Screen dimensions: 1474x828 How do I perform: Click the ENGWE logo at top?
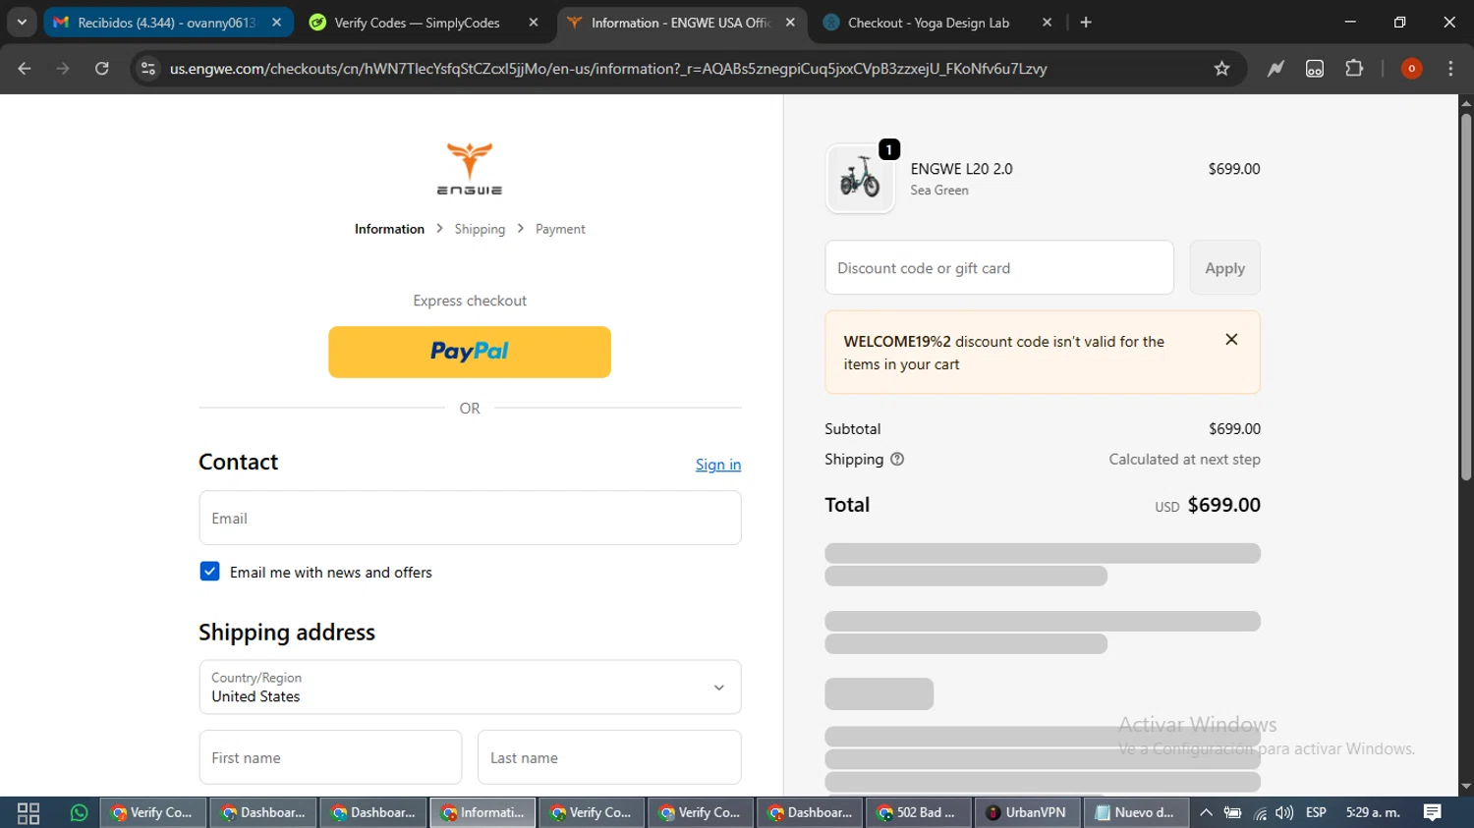pyautogui.click(x=470, y=168)
